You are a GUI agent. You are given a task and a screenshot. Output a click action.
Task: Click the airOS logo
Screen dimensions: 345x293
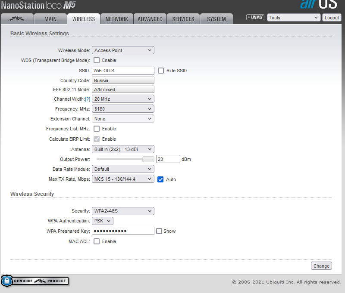(319, 4)
